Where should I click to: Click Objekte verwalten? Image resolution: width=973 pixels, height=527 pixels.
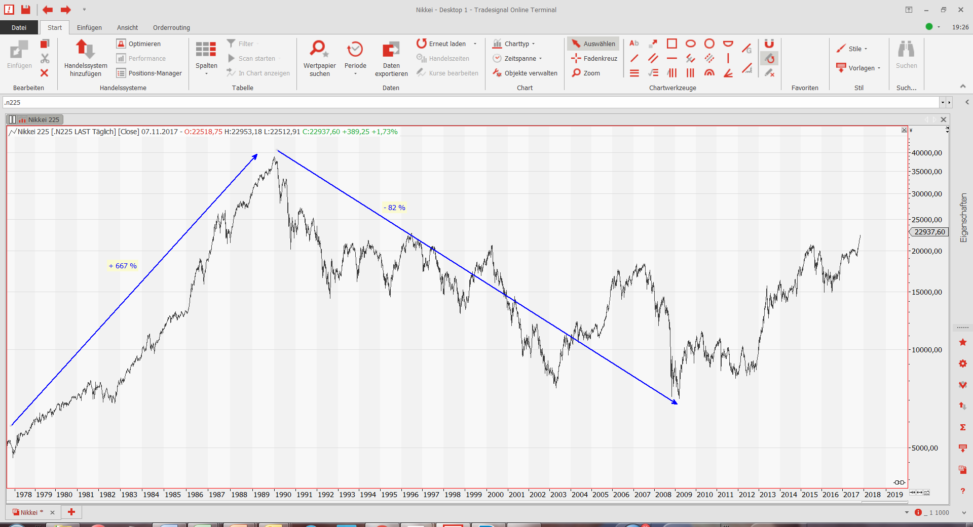525,73
